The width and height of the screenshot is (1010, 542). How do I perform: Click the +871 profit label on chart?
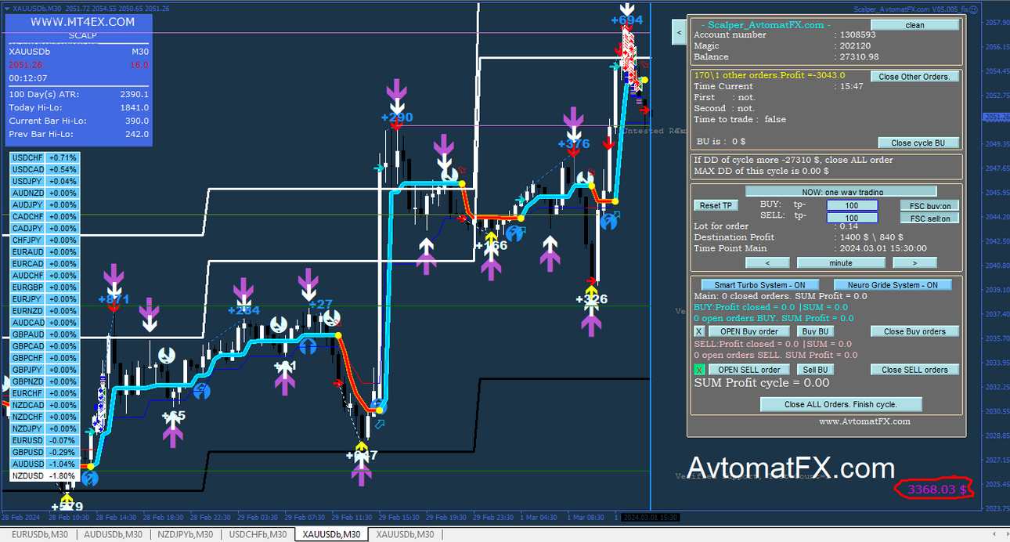pos(114,299)
